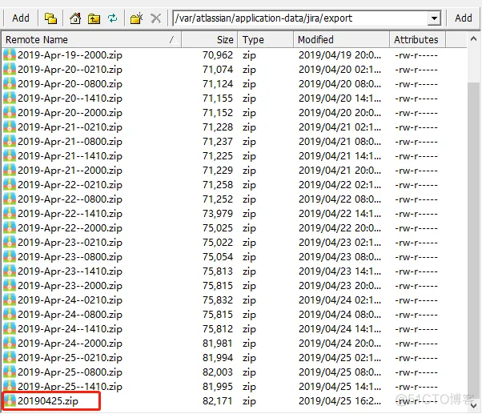This screenshot has width=482, height=414.
Task: Click zip icon of 2019-Apr-22--1410.zip
Action: (10, 214)
